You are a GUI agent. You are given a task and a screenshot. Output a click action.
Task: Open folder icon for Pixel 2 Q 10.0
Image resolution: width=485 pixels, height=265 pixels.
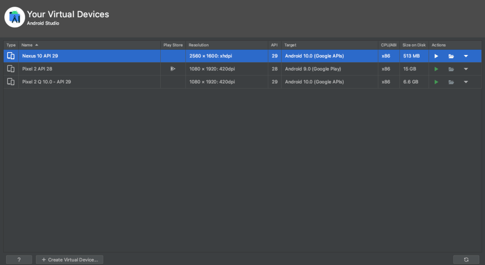pyautogui.click(x=451, y=82)
